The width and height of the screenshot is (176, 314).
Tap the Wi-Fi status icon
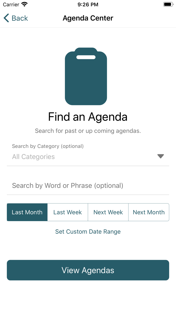point(24,5)
